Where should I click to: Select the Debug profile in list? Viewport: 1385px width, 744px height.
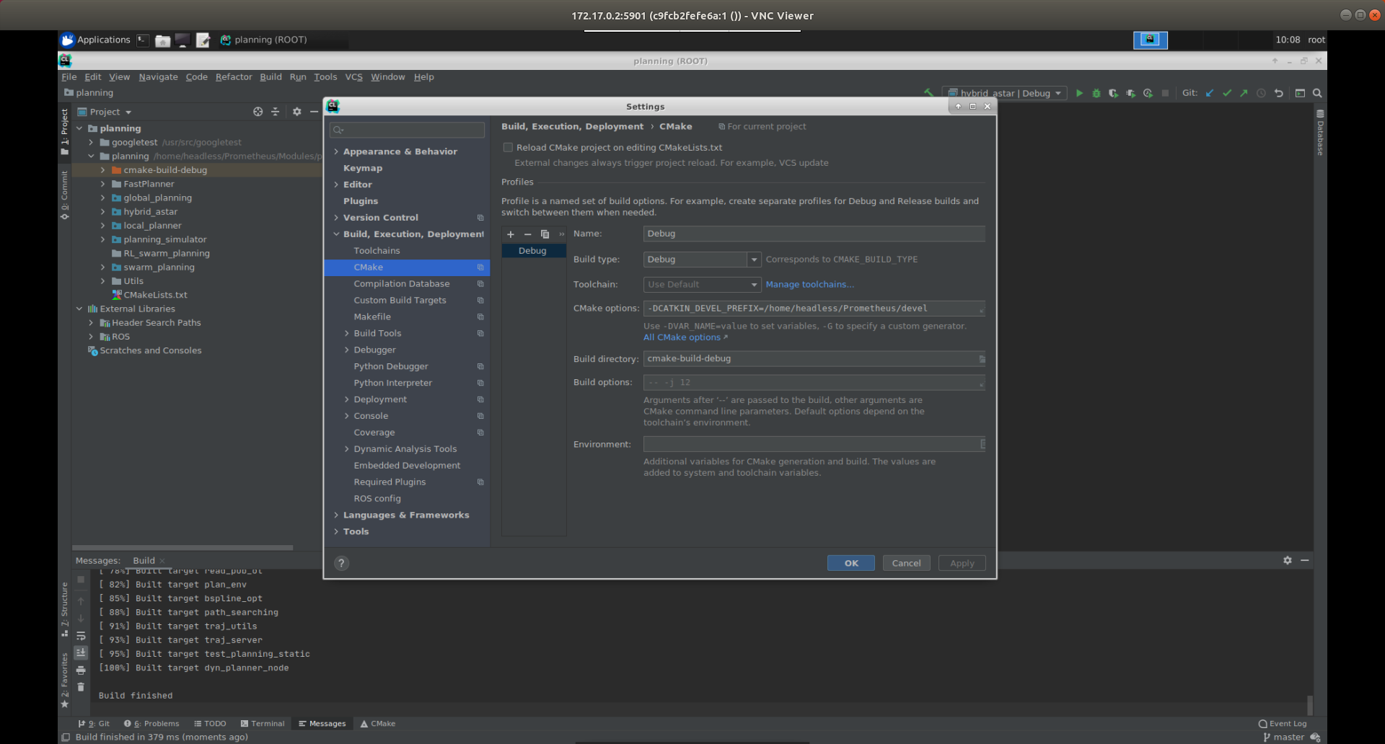tap(532, 251)
